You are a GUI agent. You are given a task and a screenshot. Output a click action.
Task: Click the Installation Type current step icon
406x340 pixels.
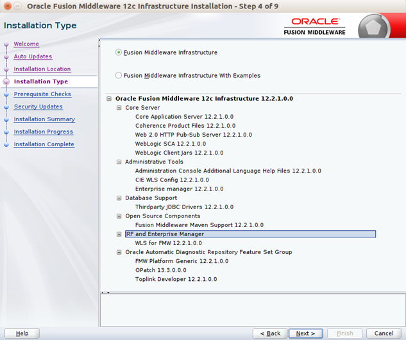6,82
